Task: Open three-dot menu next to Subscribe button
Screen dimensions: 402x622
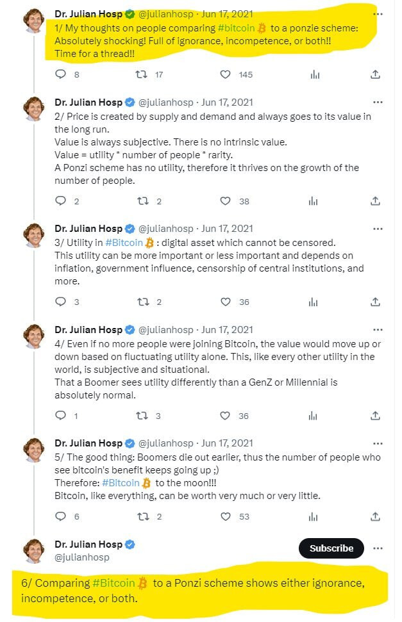Action: click(378, 548)
